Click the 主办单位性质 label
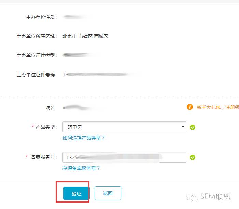Image resolution: width=239 pixels, height=209 pixels. (42, 17)
